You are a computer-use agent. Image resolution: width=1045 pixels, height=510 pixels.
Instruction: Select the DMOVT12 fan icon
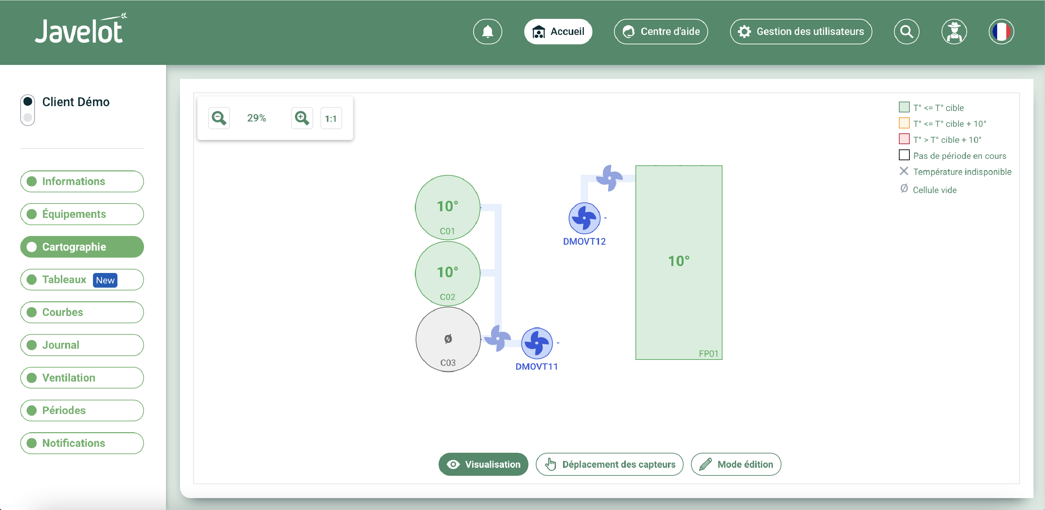pos(584,218)
